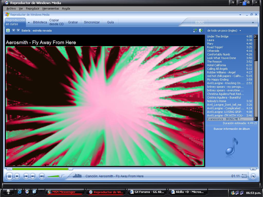Click the playlist scrollbar down arrow

(256, 119)
